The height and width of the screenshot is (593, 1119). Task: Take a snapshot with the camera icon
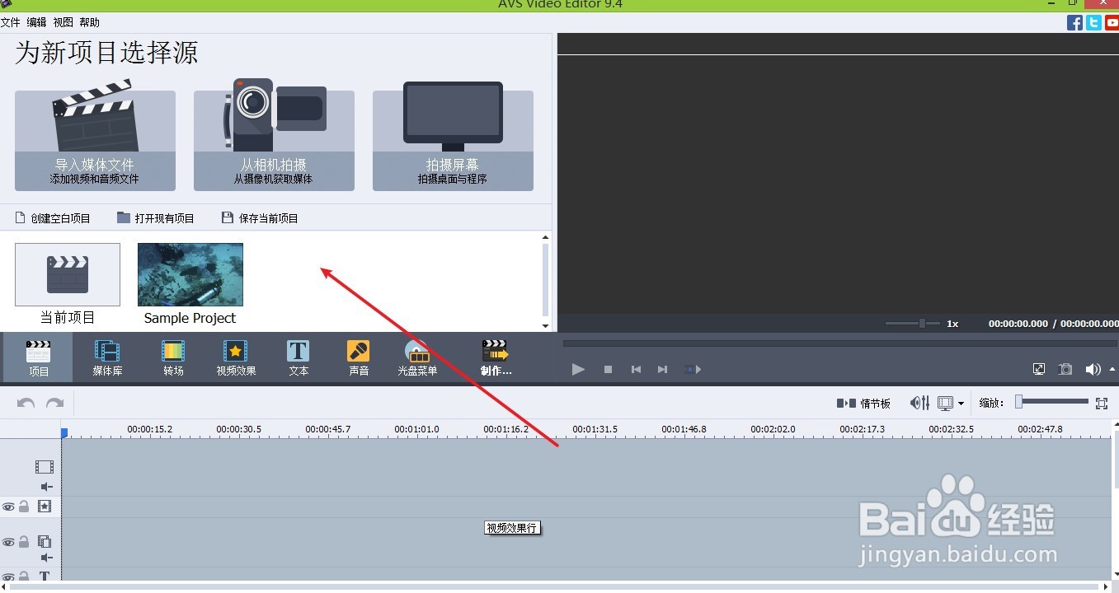tap(1065, 369)
